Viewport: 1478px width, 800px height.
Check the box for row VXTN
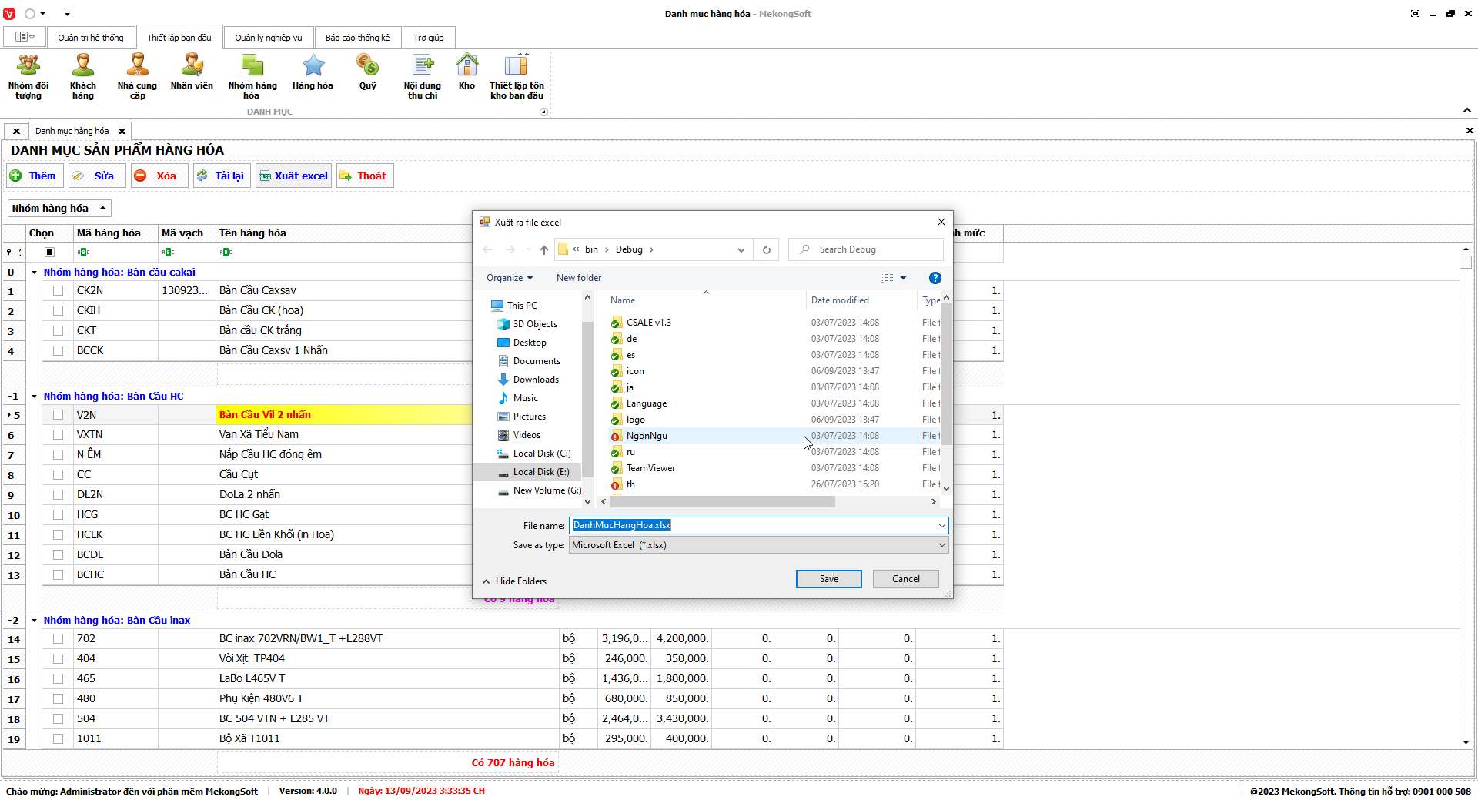coord(58,435)
